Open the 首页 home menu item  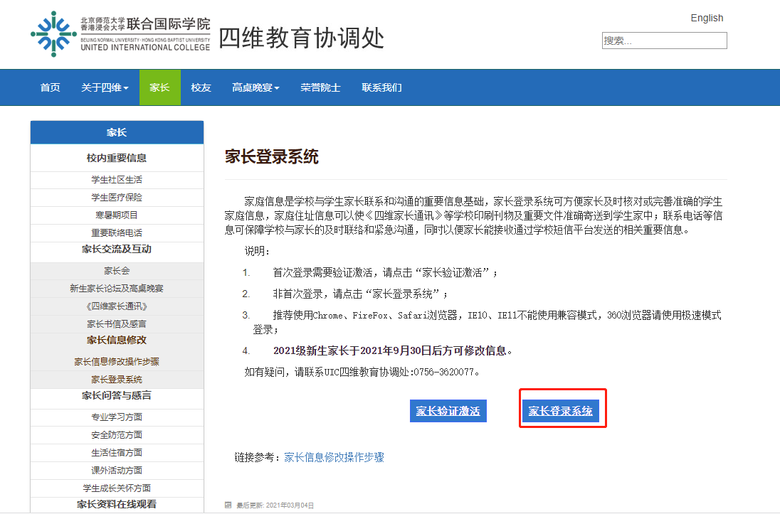(x=50, y=87)
